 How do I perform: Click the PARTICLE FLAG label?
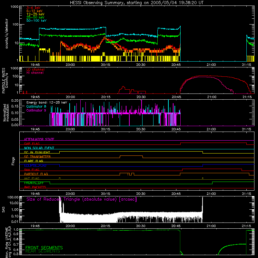click(x=36, y=174)
